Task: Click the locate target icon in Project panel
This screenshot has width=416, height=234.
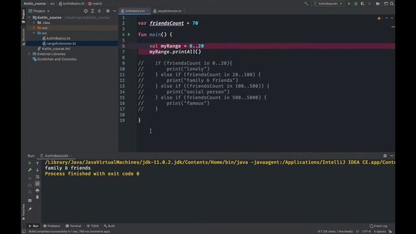Action: tap(86, 11)
